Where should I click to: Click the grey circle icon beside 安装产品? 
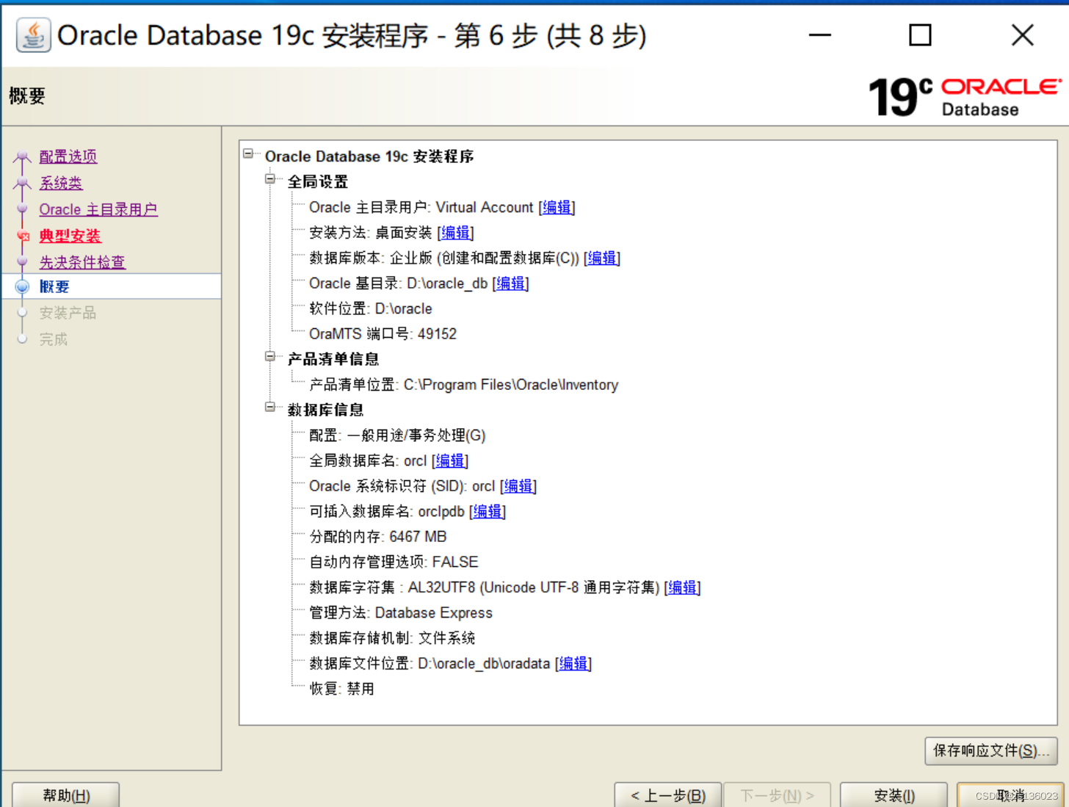click(x=21, y=312)
